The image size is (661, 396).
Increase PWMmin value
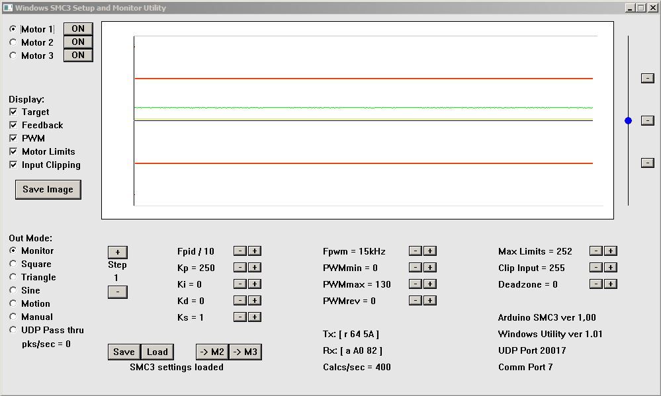(x=430, y=267)
